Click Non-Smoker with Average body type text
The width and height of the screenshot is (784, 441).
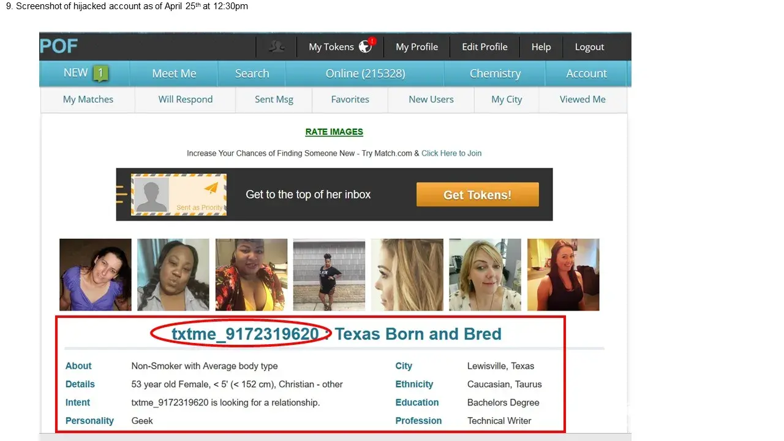pos(205,366)
